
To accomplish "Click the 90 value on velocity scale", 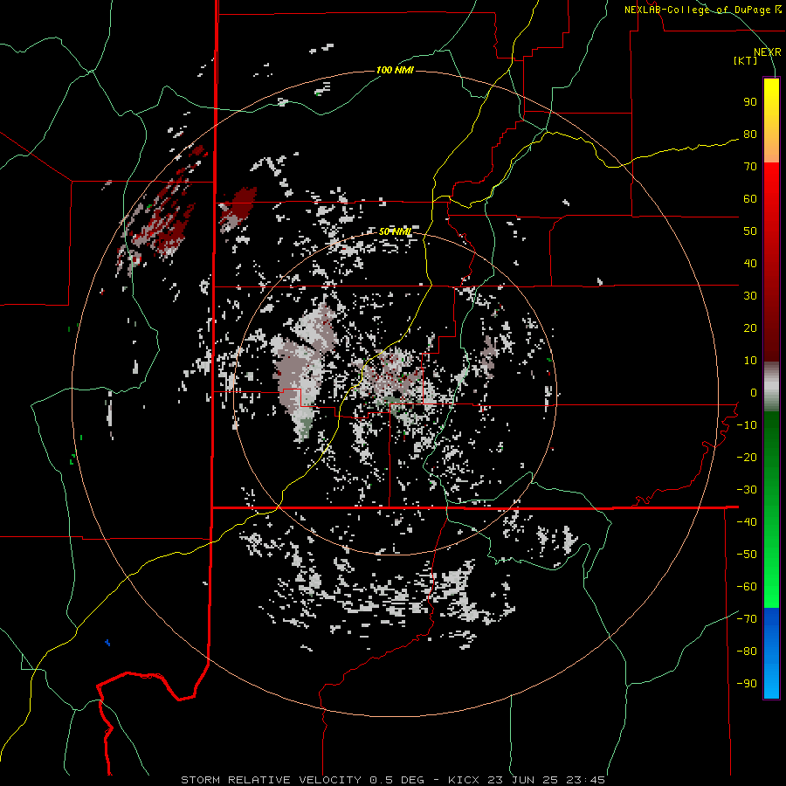I will [x=750, y=102].
